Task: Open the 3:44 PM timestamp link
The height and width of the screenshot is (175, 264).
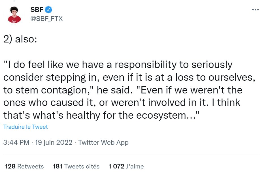Action: (x=16, y=142)
